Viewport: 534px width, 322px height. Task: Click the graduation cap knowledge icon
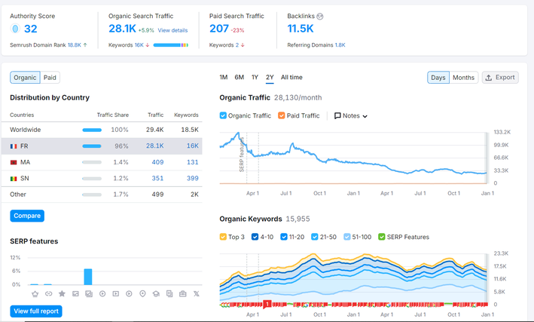(156, 293)
